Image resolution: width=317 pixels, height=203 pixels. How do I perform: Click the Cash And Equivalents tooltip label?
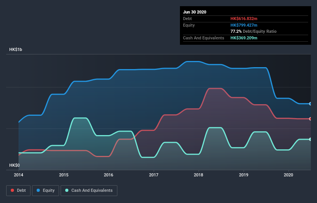coord(203,38)
